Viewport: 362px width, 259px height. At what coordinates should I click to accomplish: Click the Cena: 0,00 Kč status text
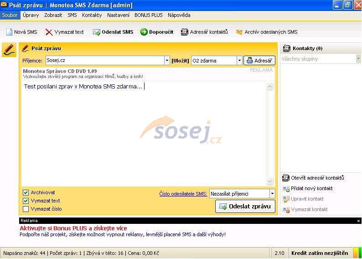click(143, 253)
